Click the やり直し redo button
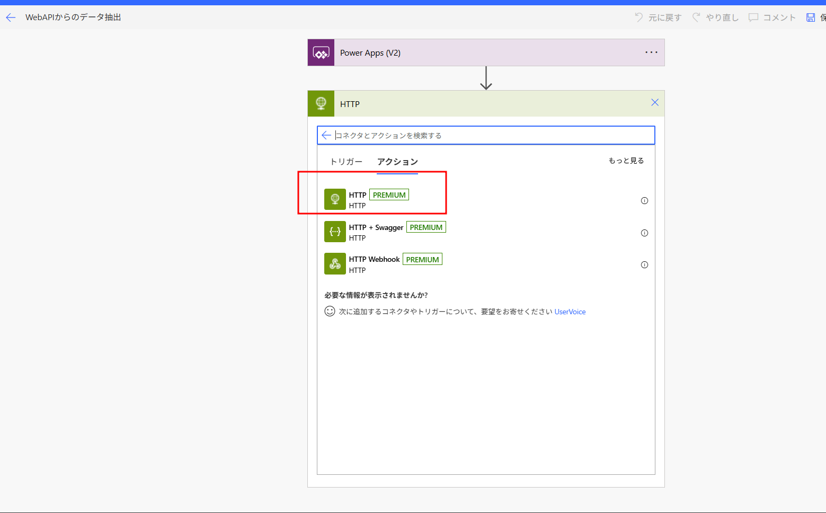The image size is (826, 513). coord(715,17)
